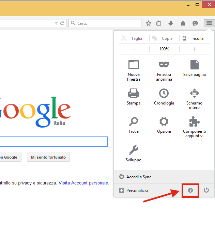Image resolution: width=215 pixels, height=227 pixels.
Task: Close the browser window
Action: coord(209,5)
